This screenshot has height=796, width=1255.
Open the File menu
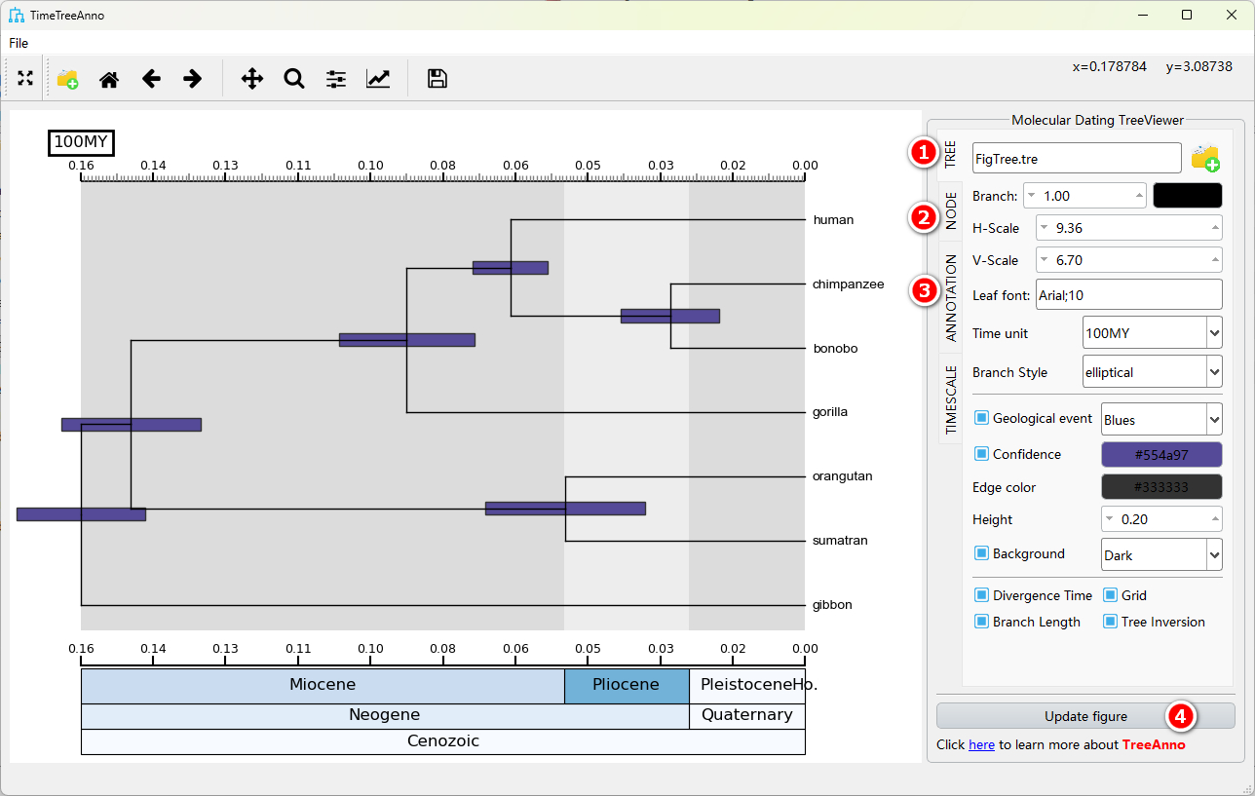pos(19,43)
